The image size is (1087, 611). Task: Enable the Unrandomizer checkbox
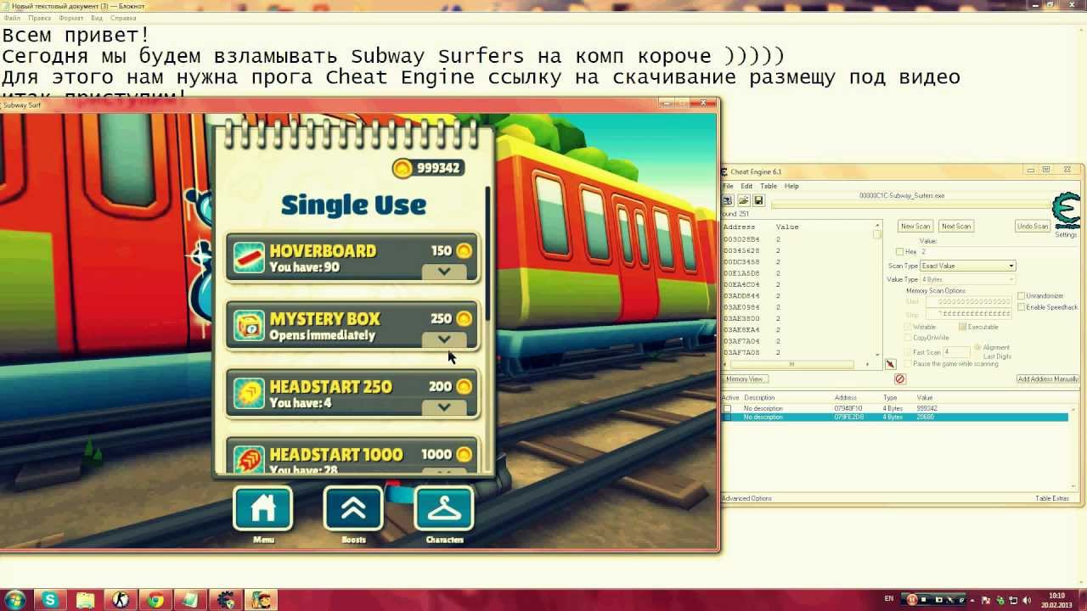pyautogui.click(x=1022, y=296)
